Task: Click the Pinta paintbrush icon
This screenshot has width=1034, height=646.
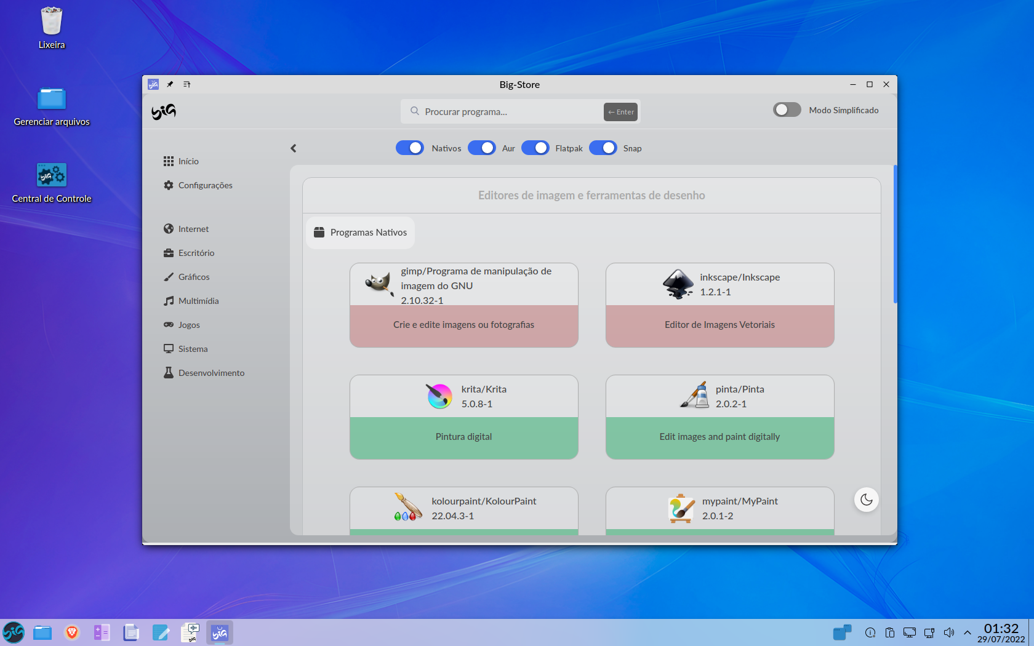Action: pos(695,395)
